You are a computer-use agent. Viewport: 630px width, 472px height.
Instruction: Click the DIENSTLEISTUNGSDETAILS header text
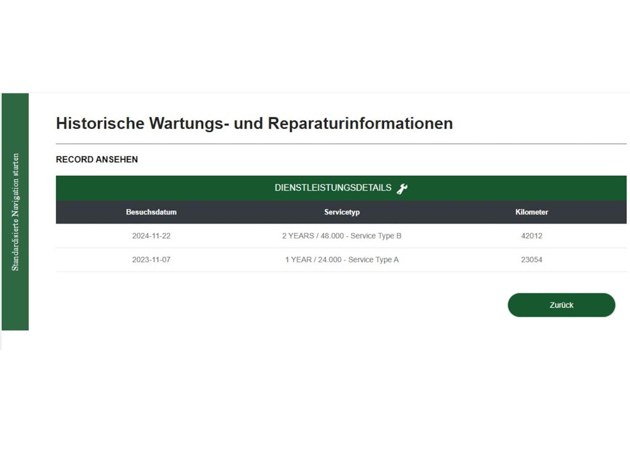(333, 188)
